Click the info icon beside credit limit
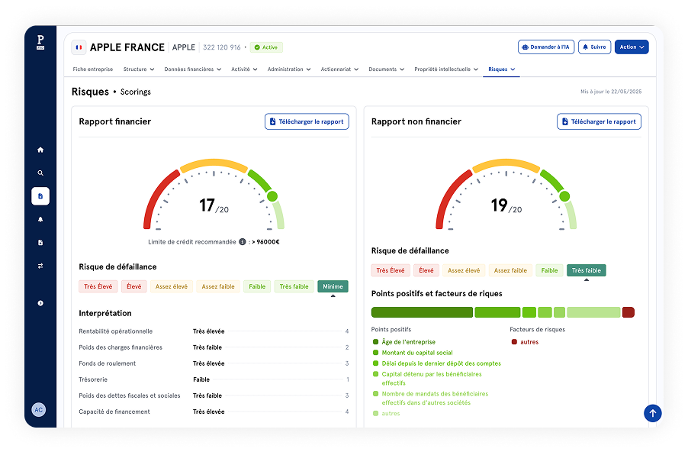Image resolution: width=688 pixels, height=452 pixels. (x=243, y=241)
